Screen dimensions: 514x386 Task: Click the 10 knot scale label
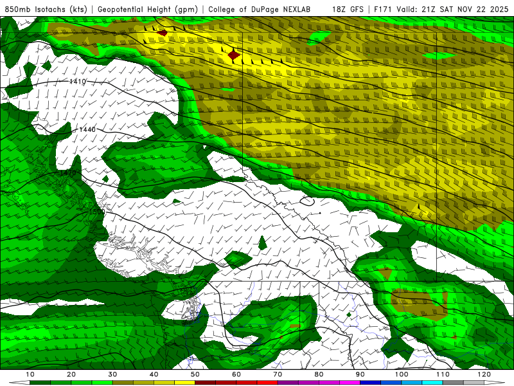pyautogui.click(x=30, y=374)
